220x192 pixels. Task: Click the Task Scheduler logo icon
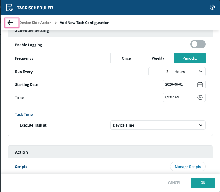pos(9,8)
